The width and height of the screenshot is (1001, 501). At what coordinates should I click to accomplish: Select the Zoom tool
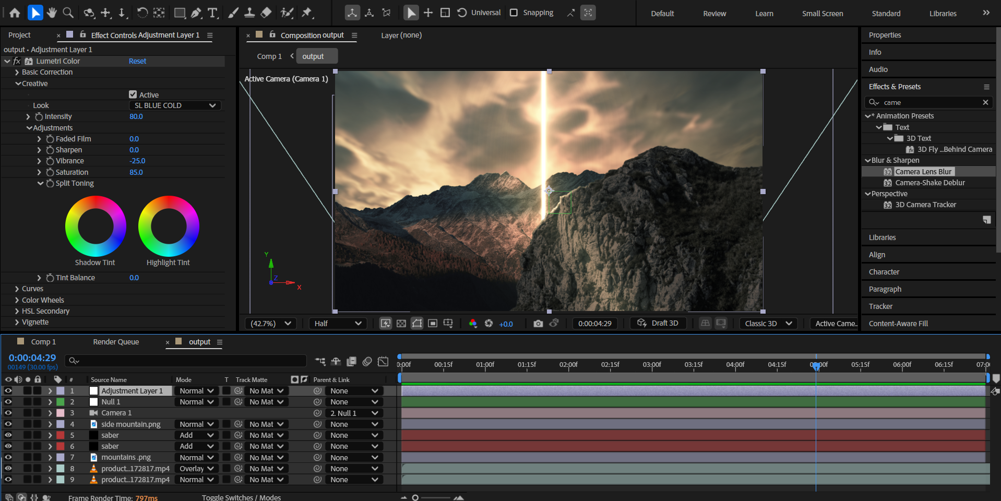(68, 13)
